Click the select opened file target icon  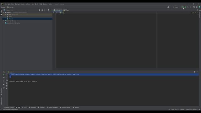click(39, 10)
